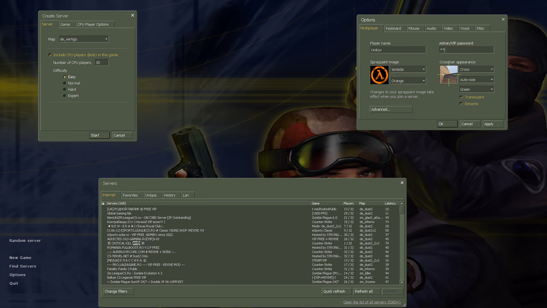The height and width of the screenshot is (308, 547).
Task: Click the password-lock column header icon in Servers
Action: pyautogui.click(x=103, y=203)
